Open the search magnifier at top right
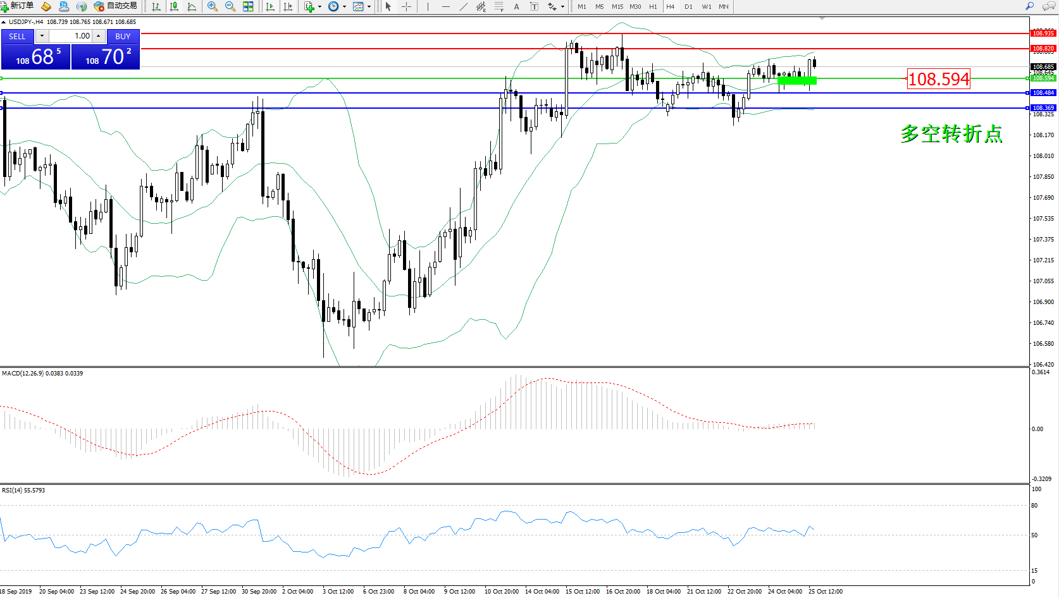Image resolution: width=1059 pixels, height=598 pixels. point(1029,6)
